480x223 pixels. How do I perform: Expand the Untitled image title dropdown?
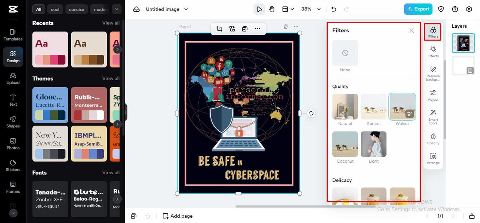(x=186, y=9)
